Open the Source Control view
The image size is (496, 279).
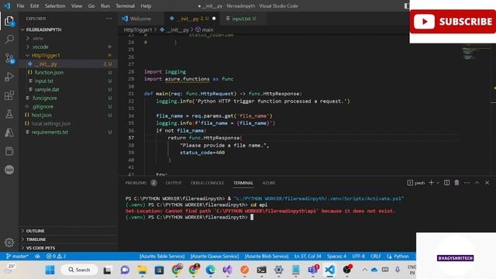9,58
